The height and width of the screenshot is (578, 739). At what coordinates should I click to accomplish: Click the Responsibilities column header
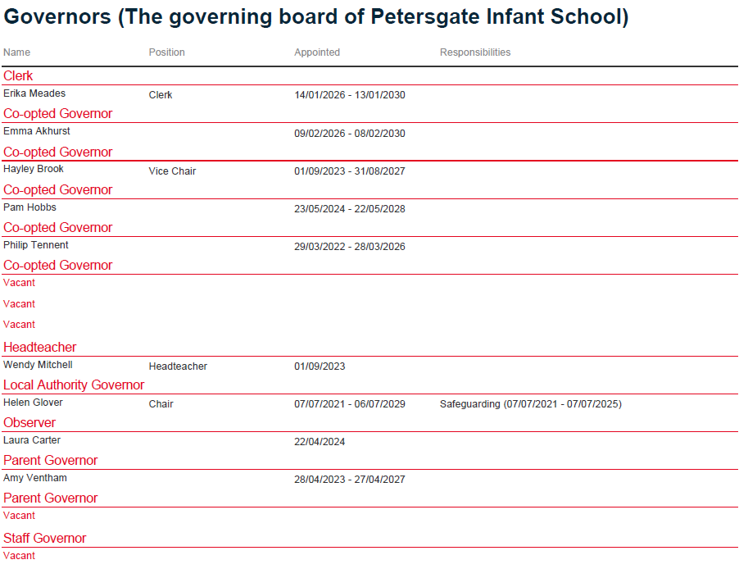pyautogui.click(x=475, y=52)
